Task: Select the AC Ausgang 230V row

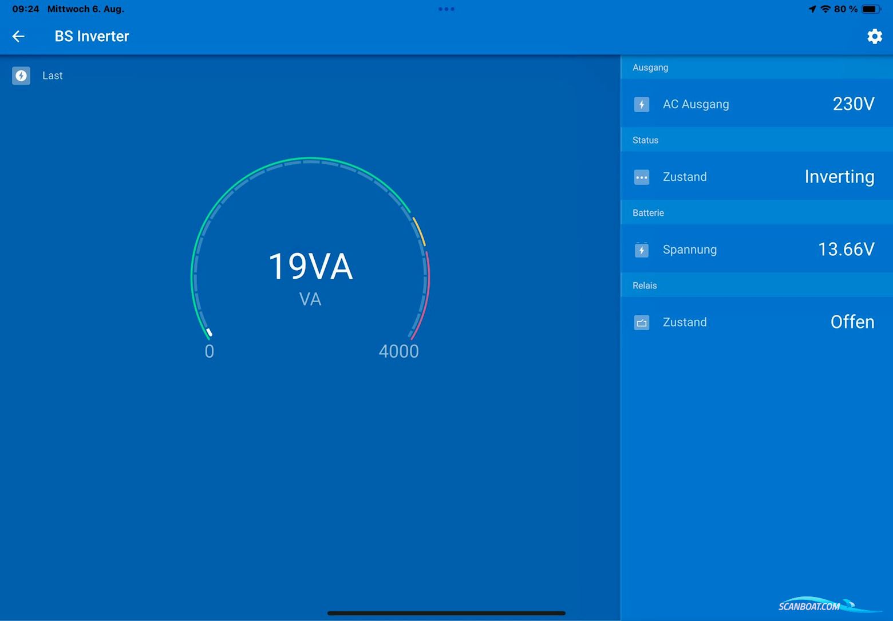Action: (x=756, y=104)
